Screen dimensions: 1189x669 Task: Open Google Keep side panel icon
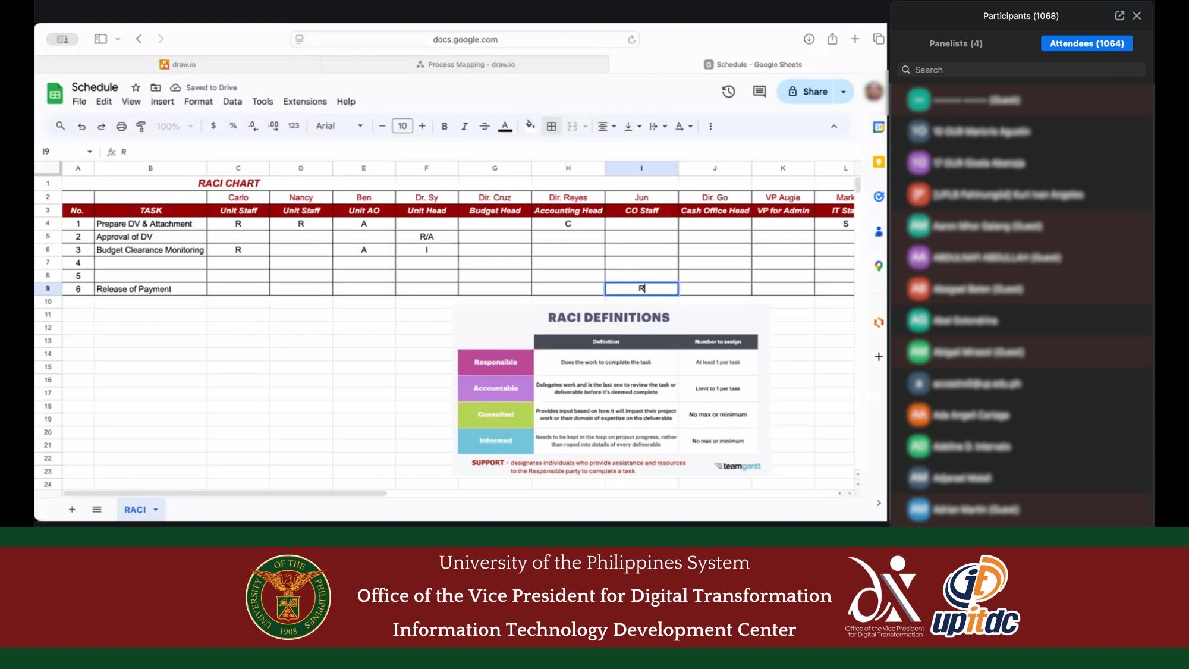point(879,162)
